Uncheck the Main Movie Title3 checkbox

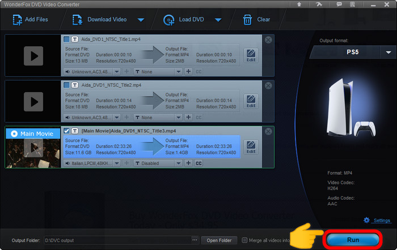[x=67, y=131]
